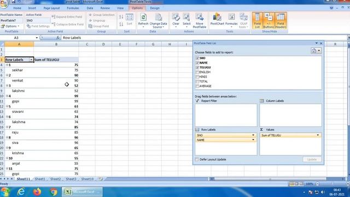This screenshot has width=350, height=197.
Task: Uncheck the NAME field checkbox
Action: pos(197,63)
